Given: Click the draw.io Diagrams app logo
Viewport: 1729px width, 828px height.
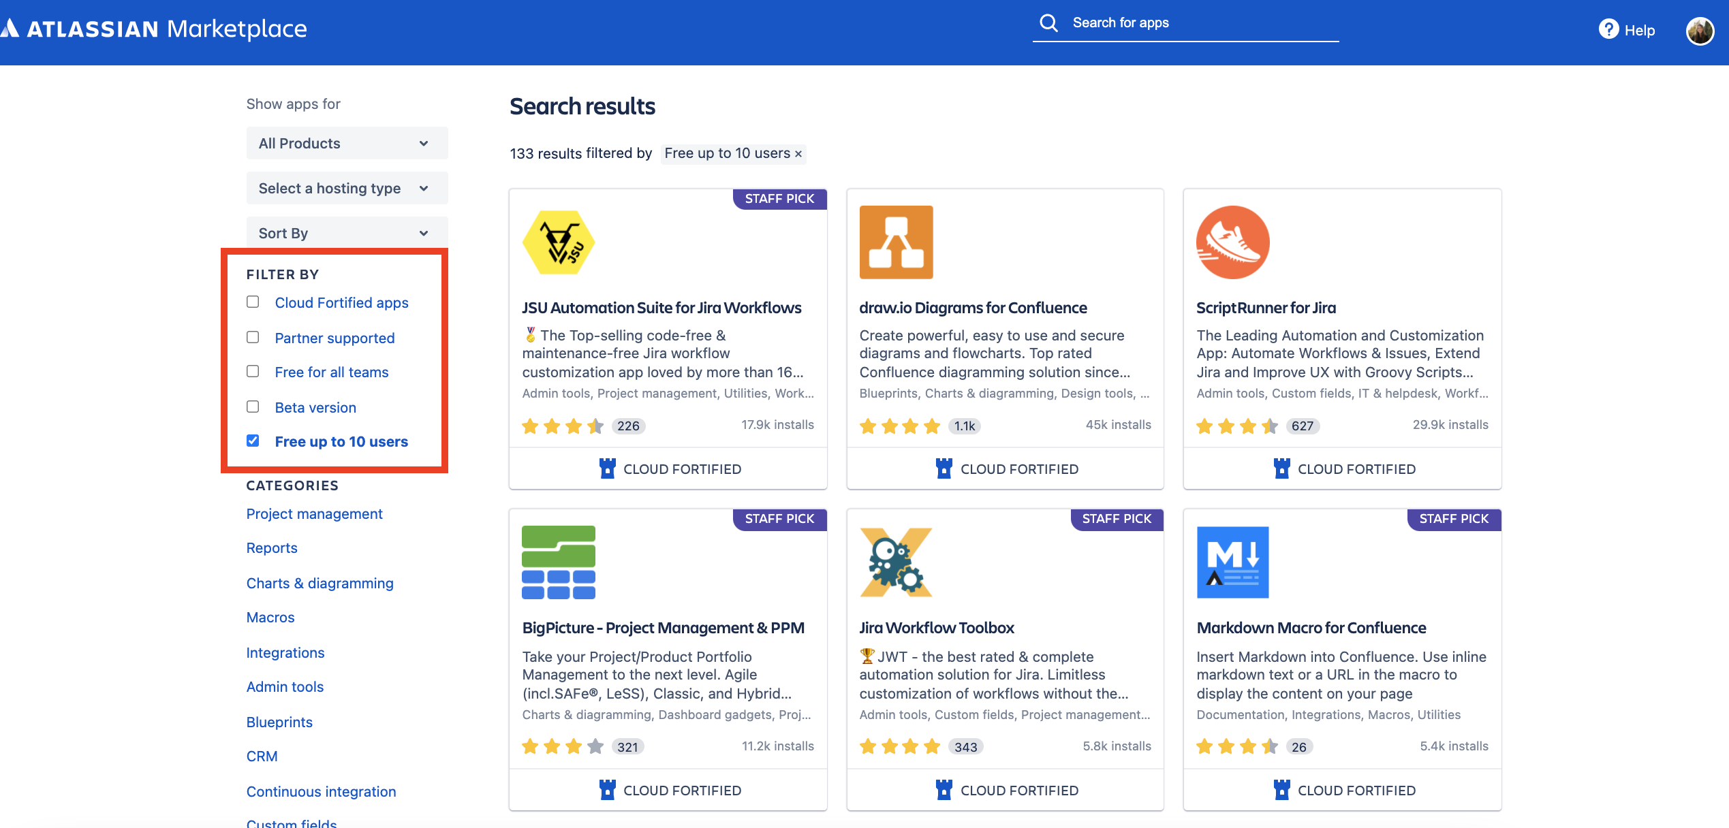Looking at the screenshot, I should pyautogui.click(x=897, y=242).
